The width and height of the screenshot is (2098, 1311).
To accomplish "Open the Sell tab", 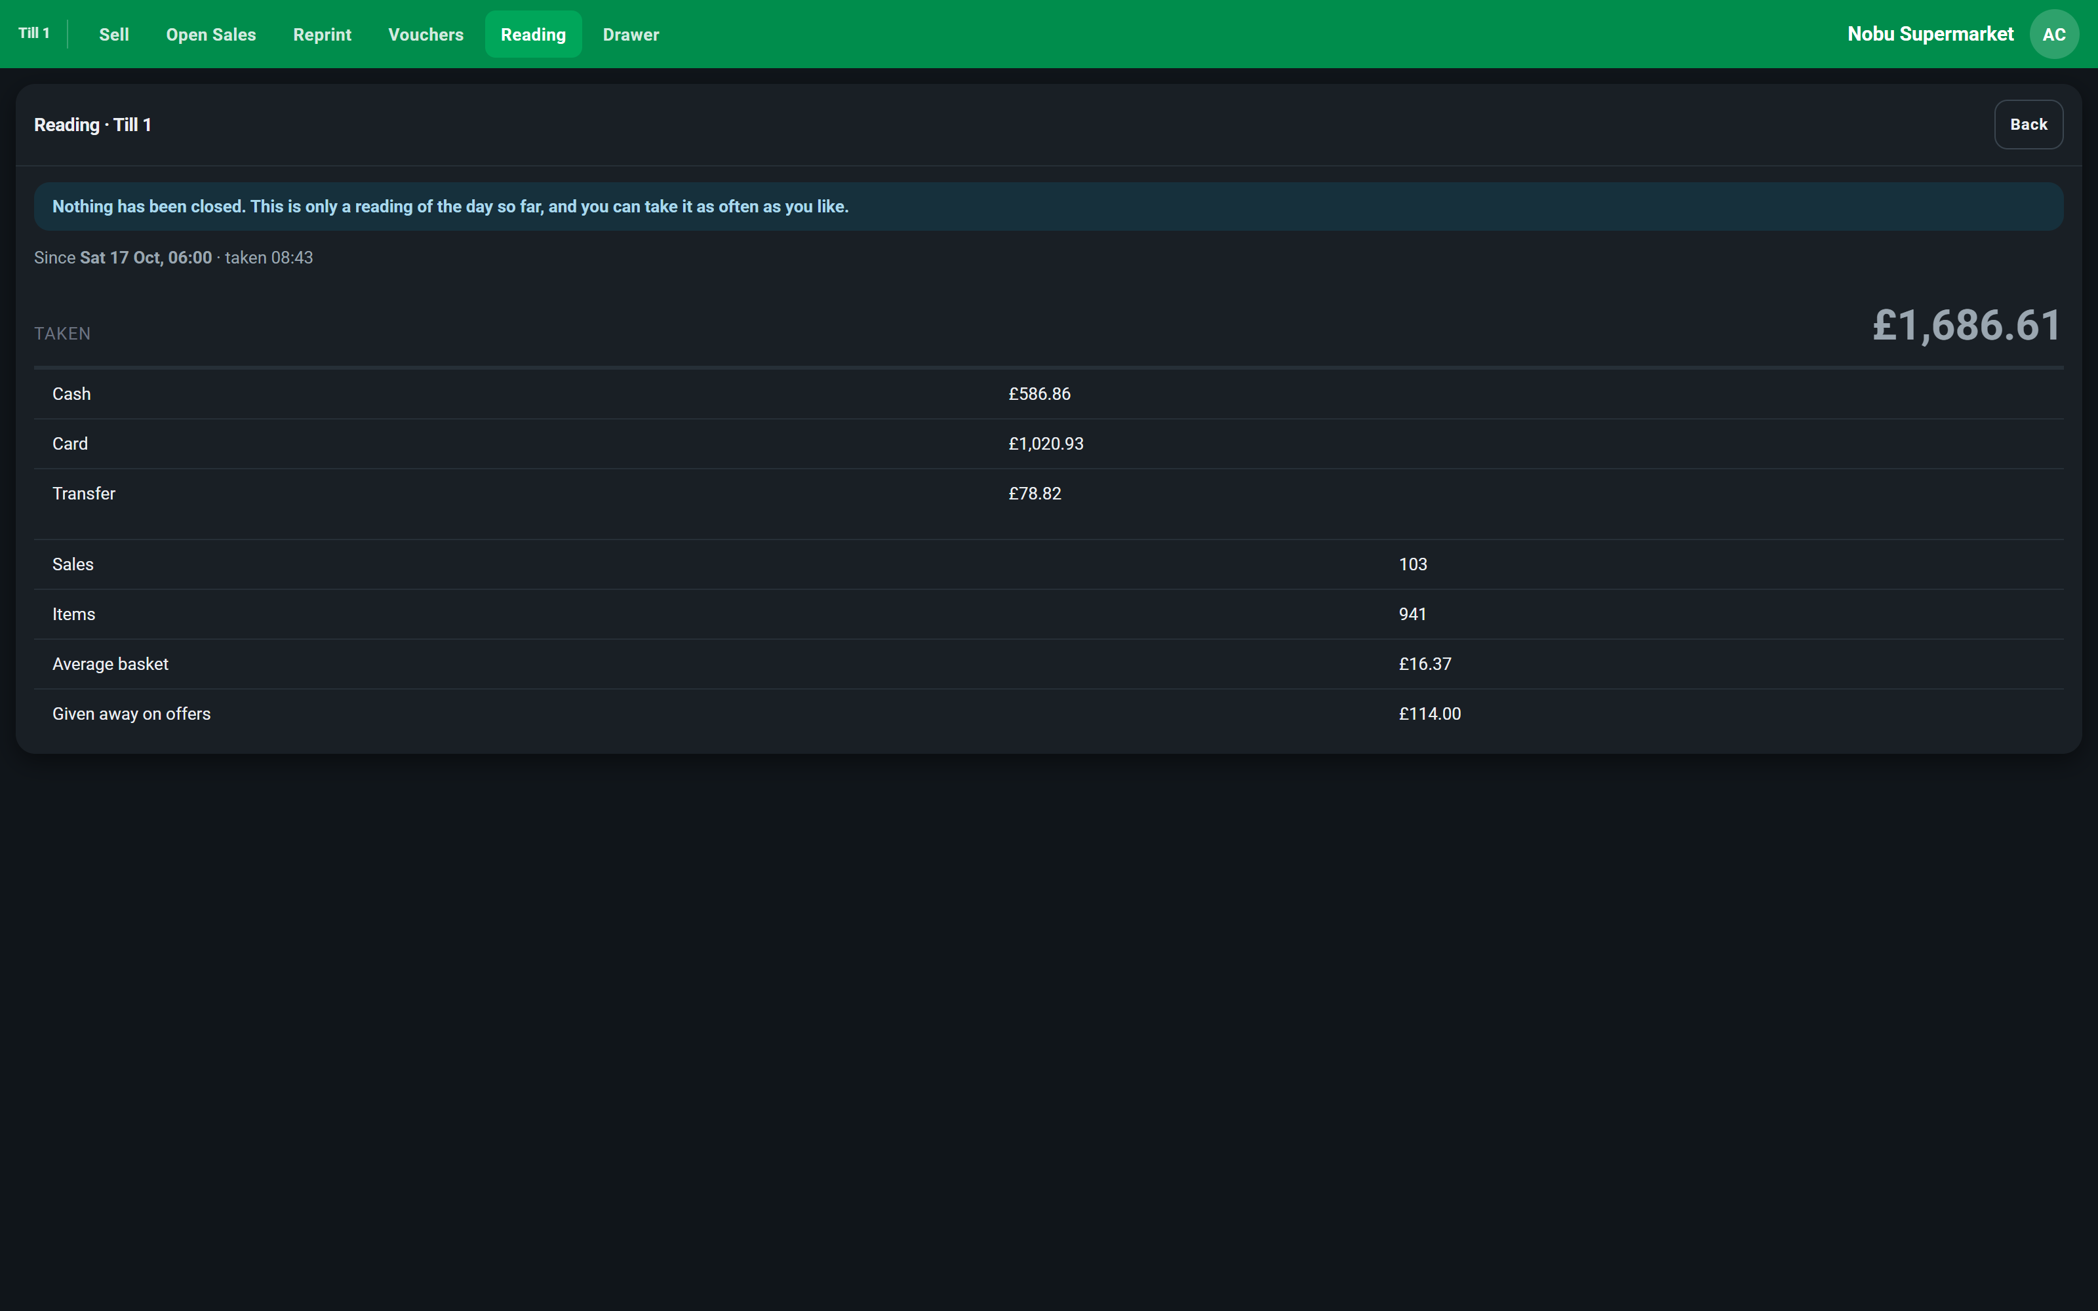I will pyautogui.click(x=113, y=35).
